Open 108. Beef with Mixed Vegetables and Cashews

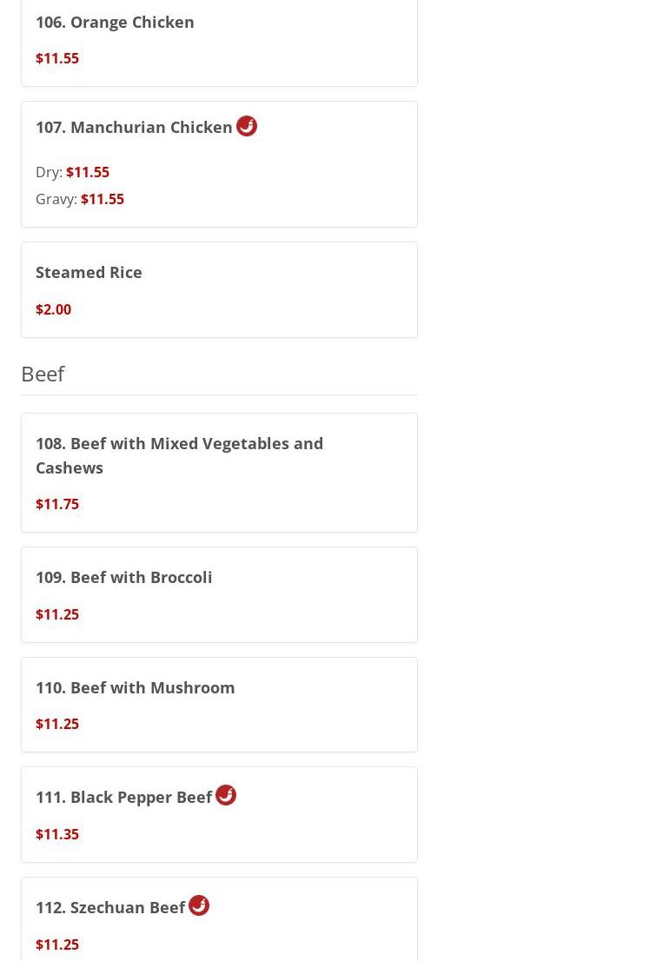(x=180, y=455)
